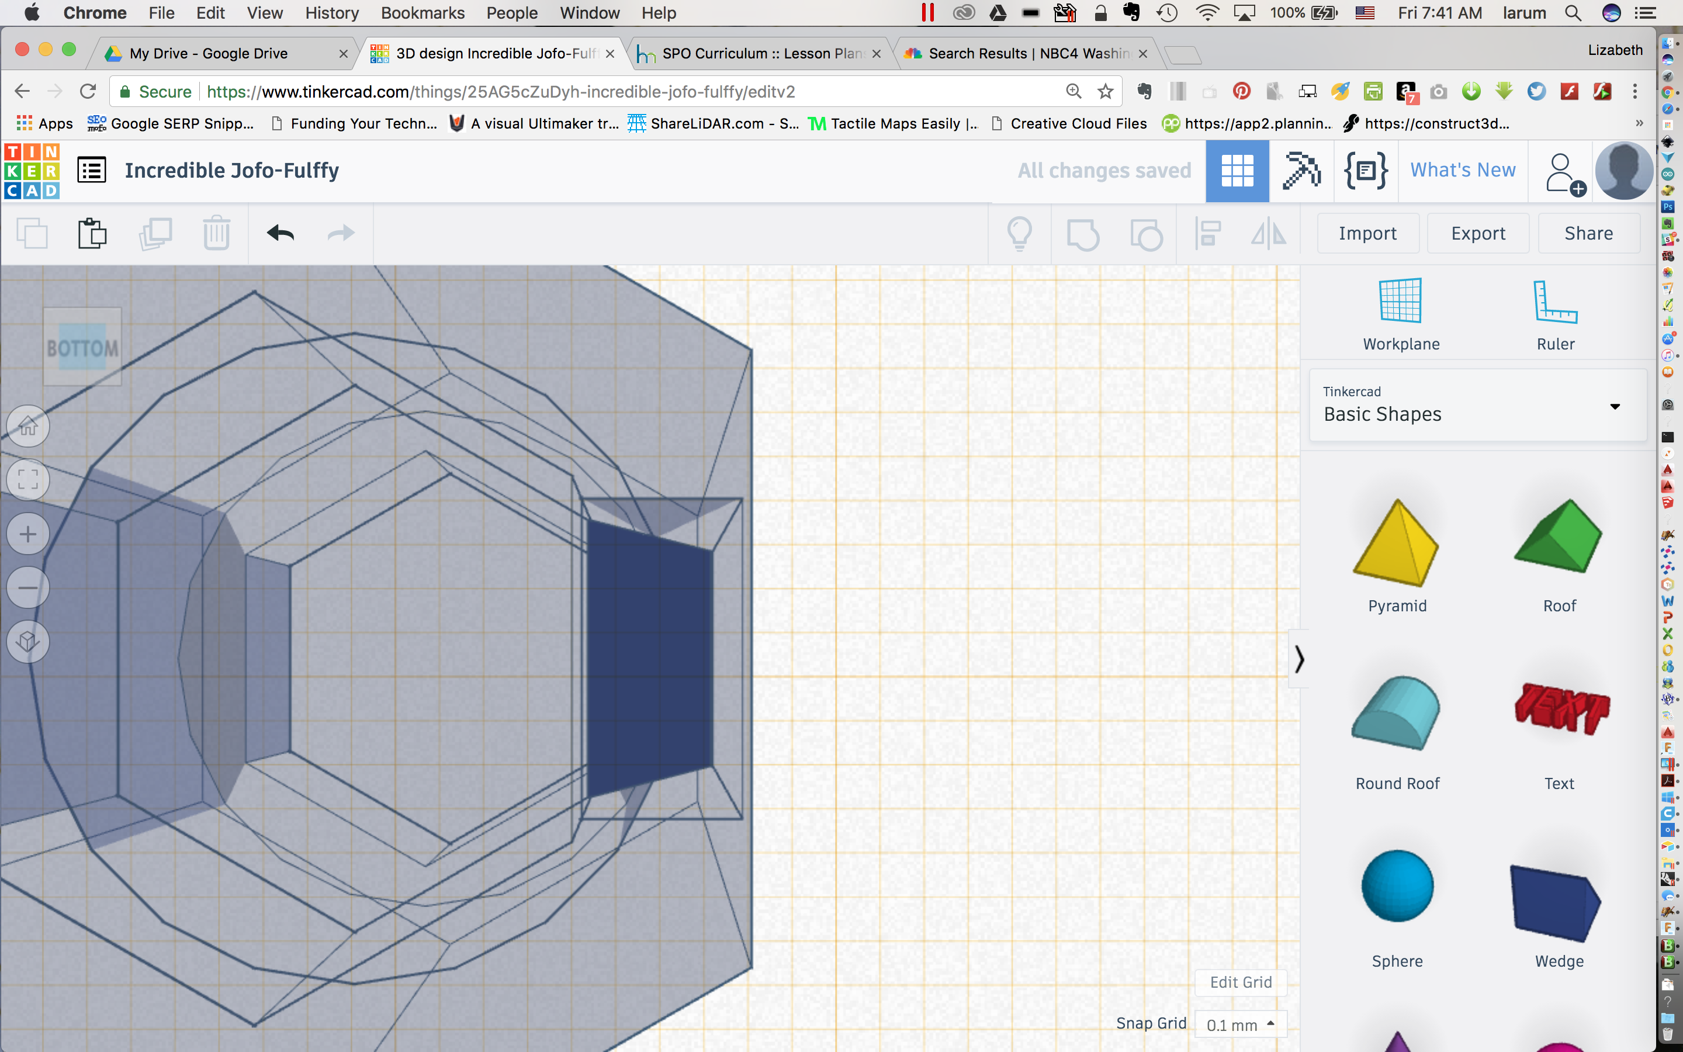Viewport: 1683px width, 1052px height.
Task: Click the Tinkercad logo
Action: tap(32, 171)
